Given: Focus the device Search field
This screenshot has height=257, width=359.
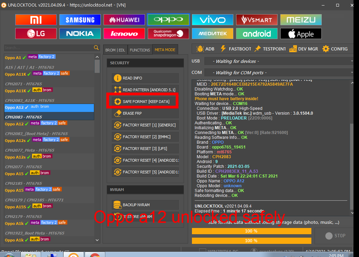Looking at the screenshot, I should click(49, 48).
